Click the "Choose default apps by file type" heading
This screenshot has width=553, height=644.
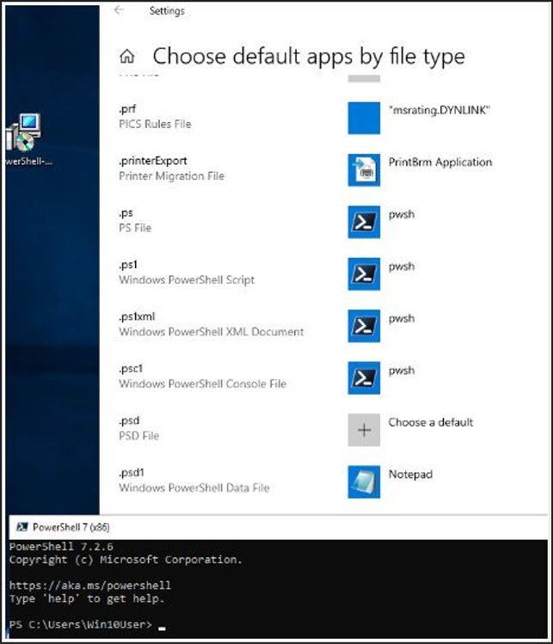point(309,57)
